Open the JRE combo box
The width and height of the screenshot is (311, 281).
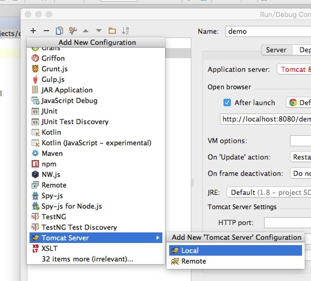tap(269, 192)
